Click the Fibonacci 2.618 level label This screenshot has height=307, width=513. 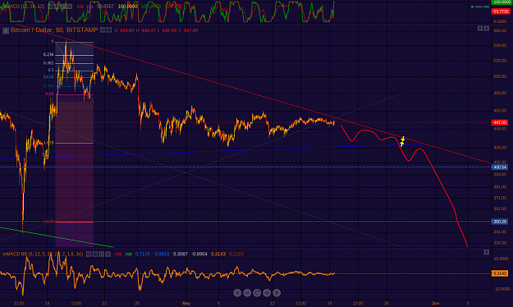(x=48, y=222)
